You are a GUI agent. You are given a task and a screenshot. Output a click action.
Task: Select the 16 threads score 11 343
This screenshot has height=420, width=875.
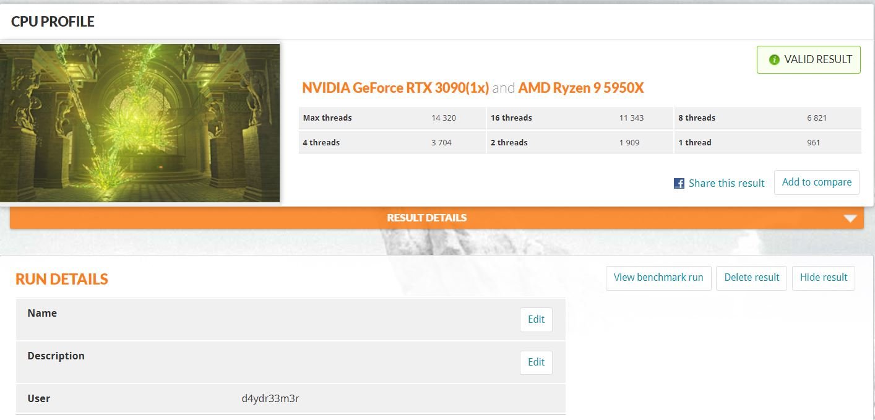point(631,118)
